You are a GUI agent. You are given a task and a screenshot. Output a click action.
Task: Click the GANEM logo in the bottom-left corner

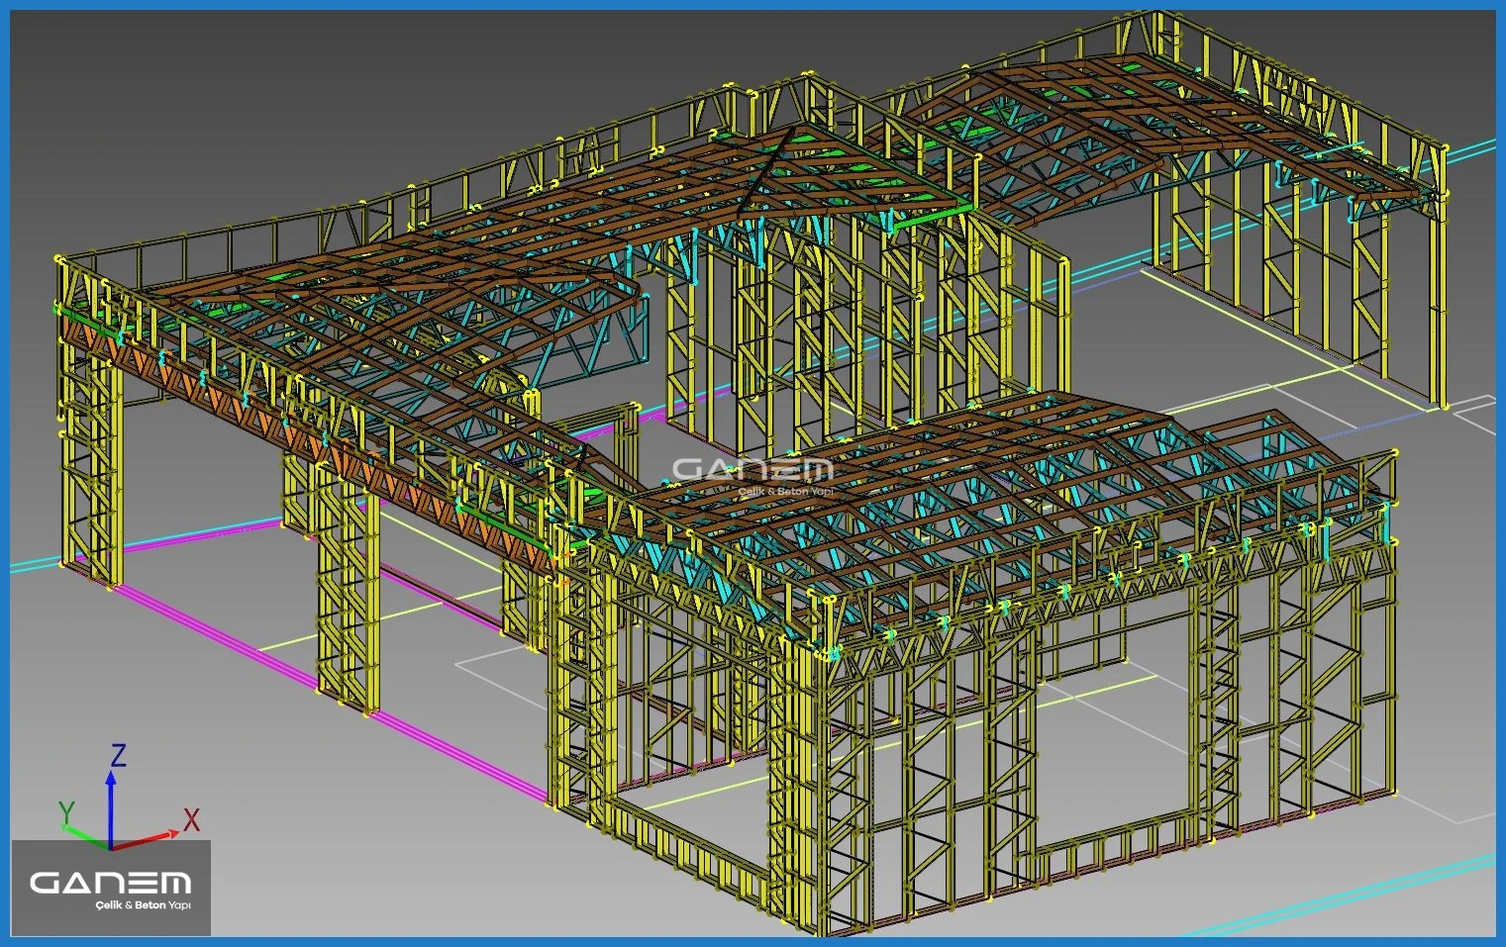(x=110, y=882)
